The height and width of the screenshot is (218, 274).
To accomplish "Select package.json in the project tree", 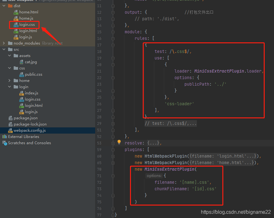I will (26, 118).
